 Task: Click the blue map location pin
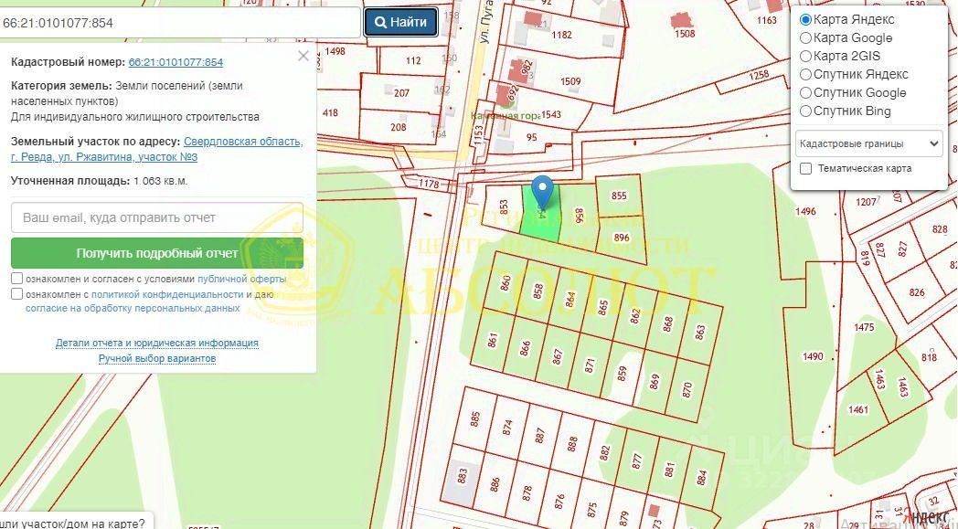[x=542, y=191]
